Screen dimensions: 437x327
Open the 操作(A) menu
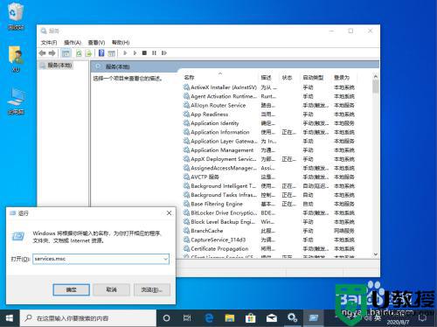(x=73, y=43)
